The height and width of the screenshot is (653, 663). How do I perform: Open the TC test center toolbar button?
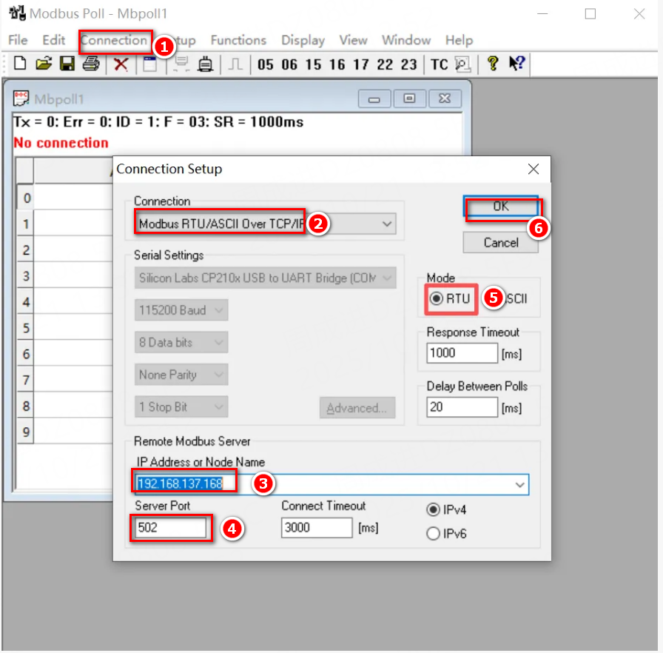[x=439, y=64]
